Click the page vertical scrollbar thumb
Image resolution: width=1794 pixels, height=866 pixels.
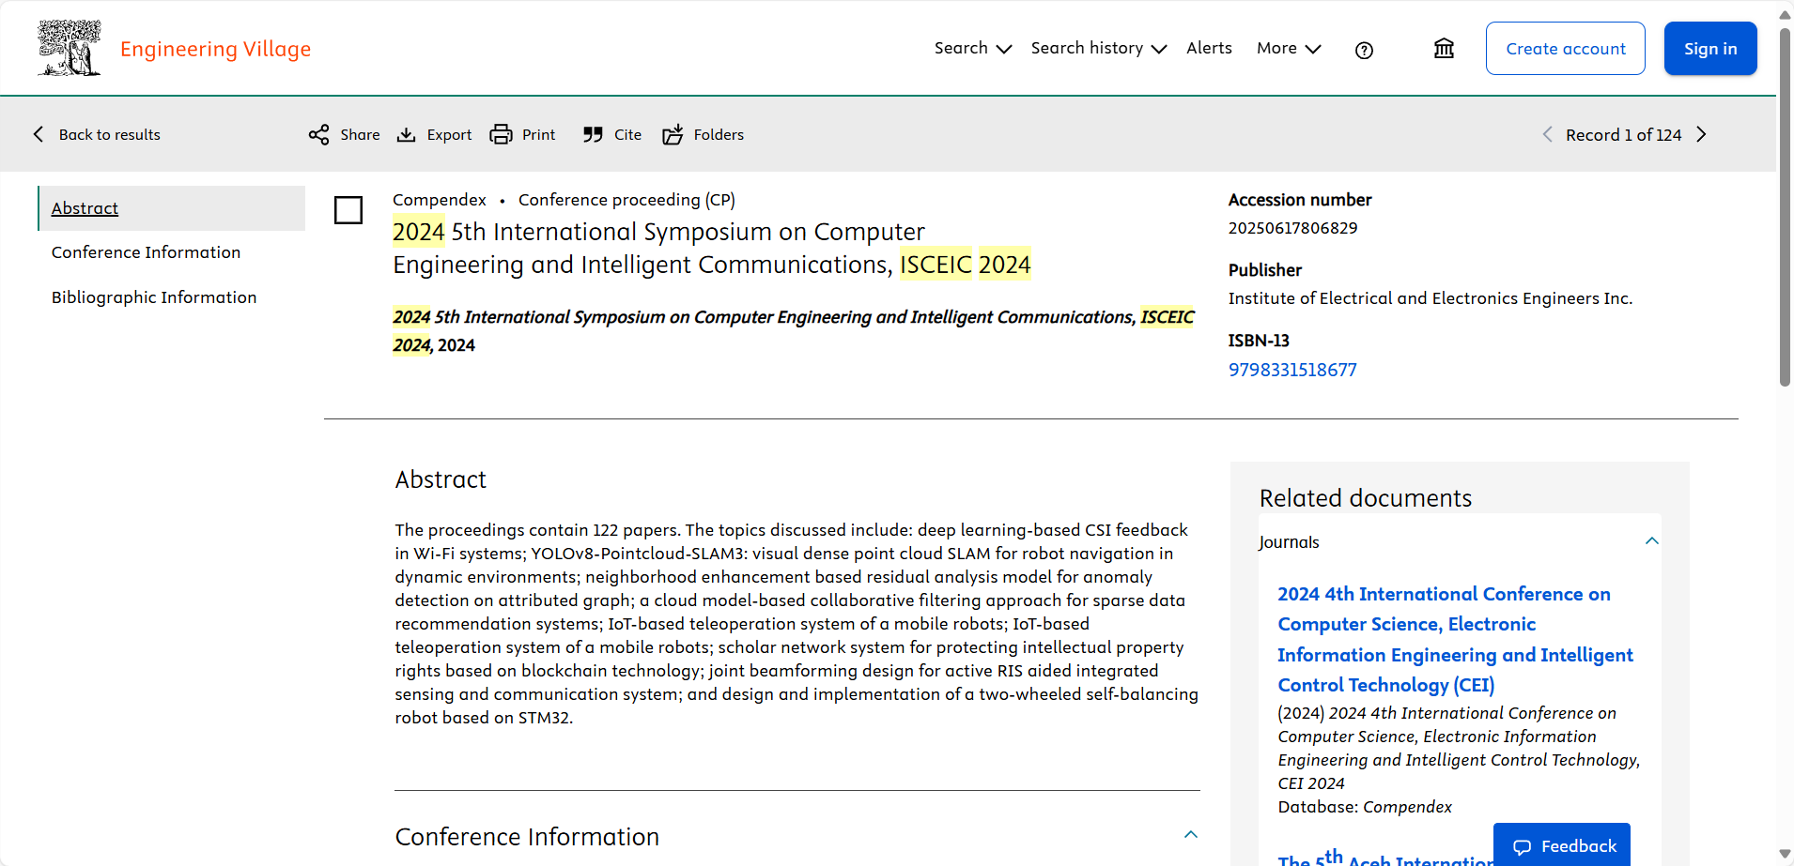click(x=1785, y=206)
